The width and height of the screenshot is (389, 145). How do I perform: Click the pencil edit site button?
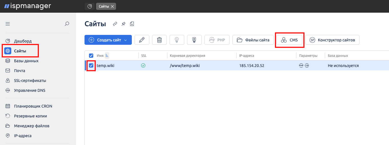(142, 40)
